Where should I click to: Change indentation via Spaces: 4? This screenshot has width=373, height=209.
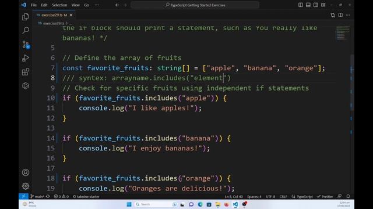[254, 196]
